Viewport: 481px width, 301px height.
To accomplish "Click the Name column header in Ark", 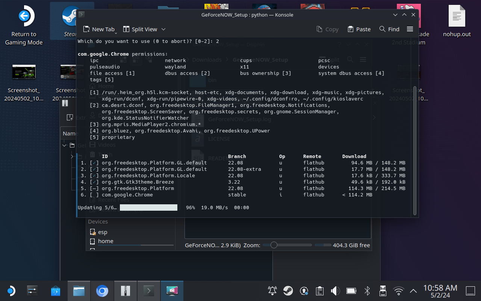I will pos(70,133).
